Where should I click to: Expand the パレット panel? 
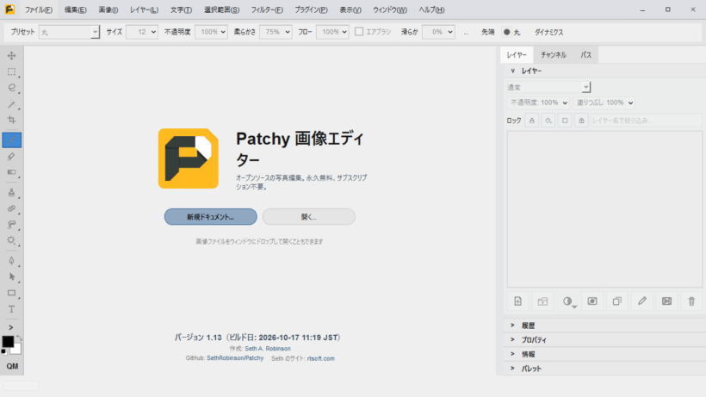click(x=512, y=369)
